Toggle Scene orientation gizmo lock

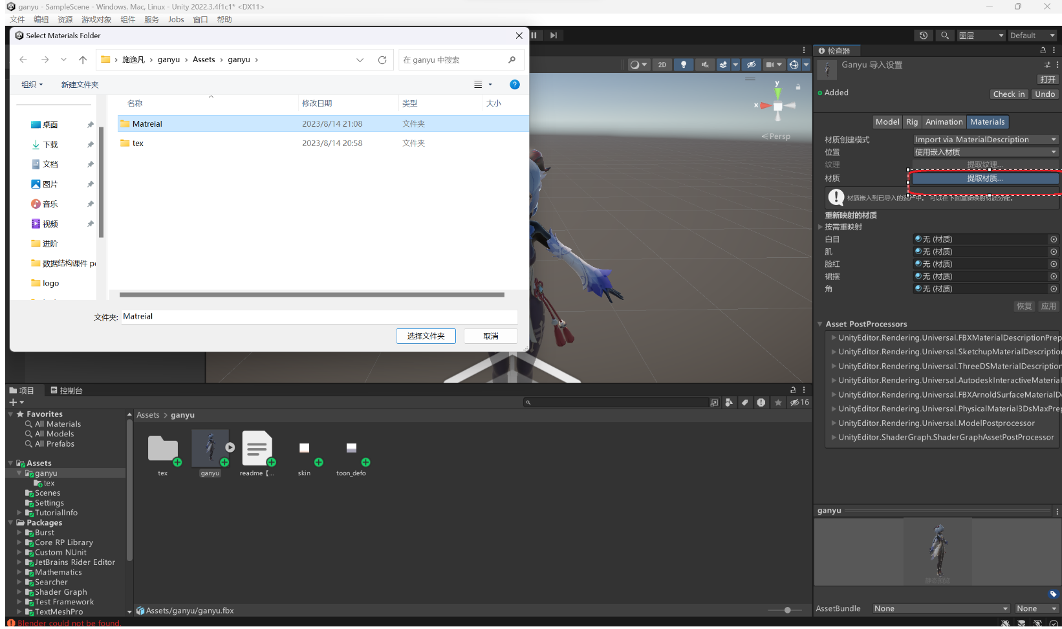pyautogui.click(x=798, y=87)
